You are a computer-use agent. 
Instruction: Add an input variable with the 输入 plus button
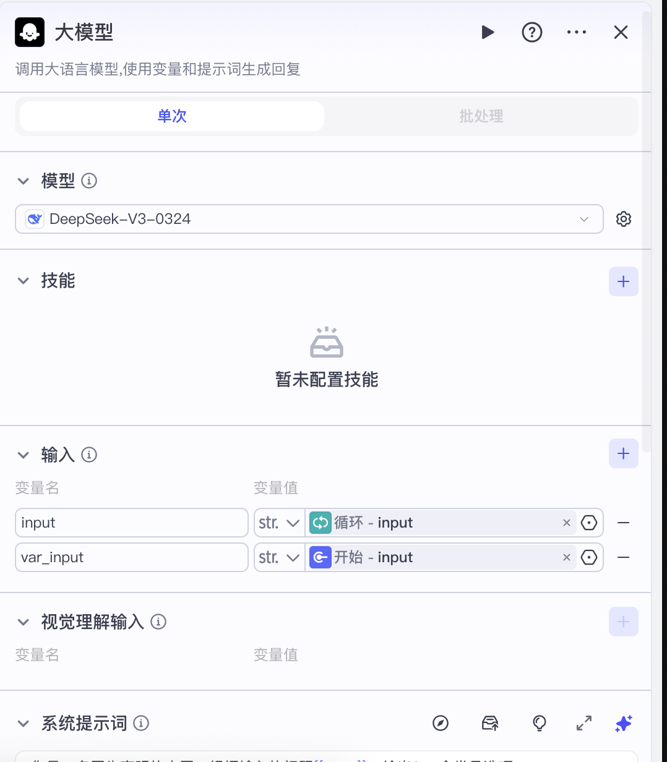[x=624, y=453]
